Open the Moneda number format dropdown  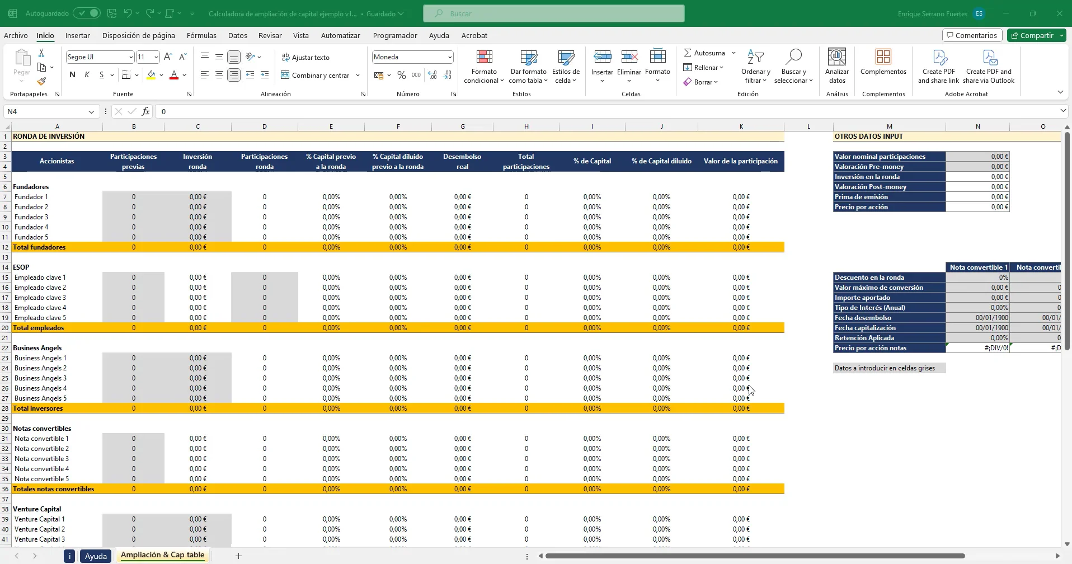[x=448, y=57]
